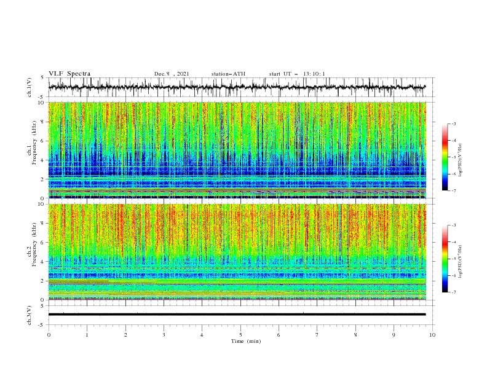Click the ch.1 colorbar "log(PSD)(V²/Hz)" label
Screen dimensions: 487x376
(460, 160)
